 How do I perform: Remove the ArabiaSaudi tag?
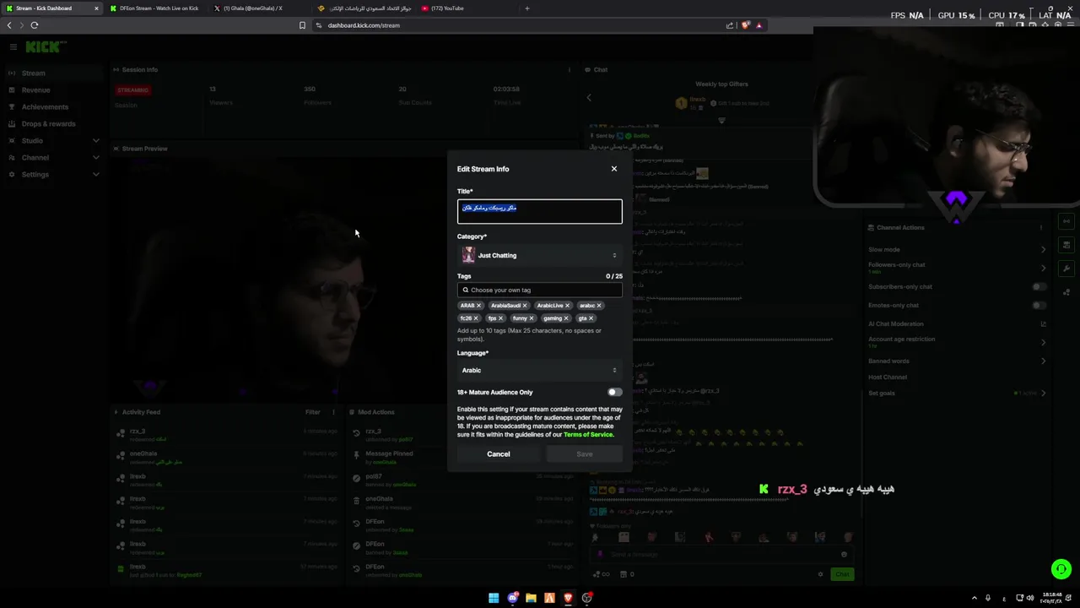[524, 306]
